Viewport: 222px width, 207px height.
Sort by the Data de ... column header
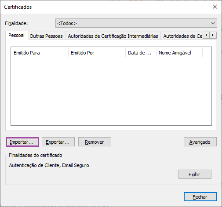(x=141, y=53)
